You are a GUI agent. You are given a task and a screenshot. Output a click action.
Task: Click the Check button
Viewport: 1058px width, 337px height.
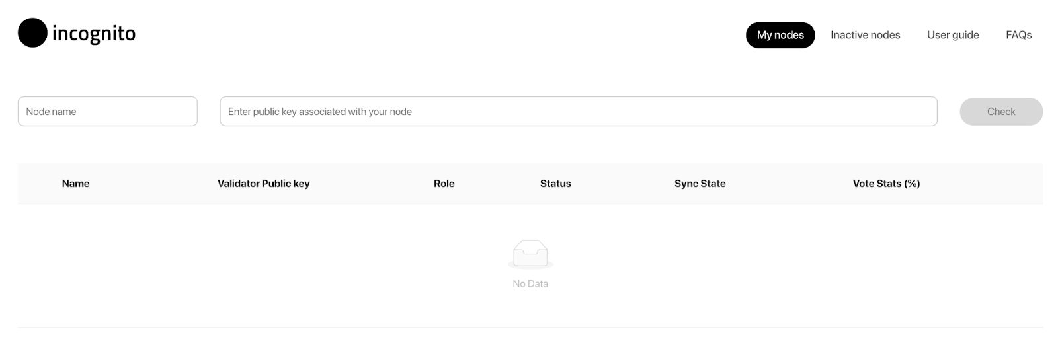[1001, 112]
